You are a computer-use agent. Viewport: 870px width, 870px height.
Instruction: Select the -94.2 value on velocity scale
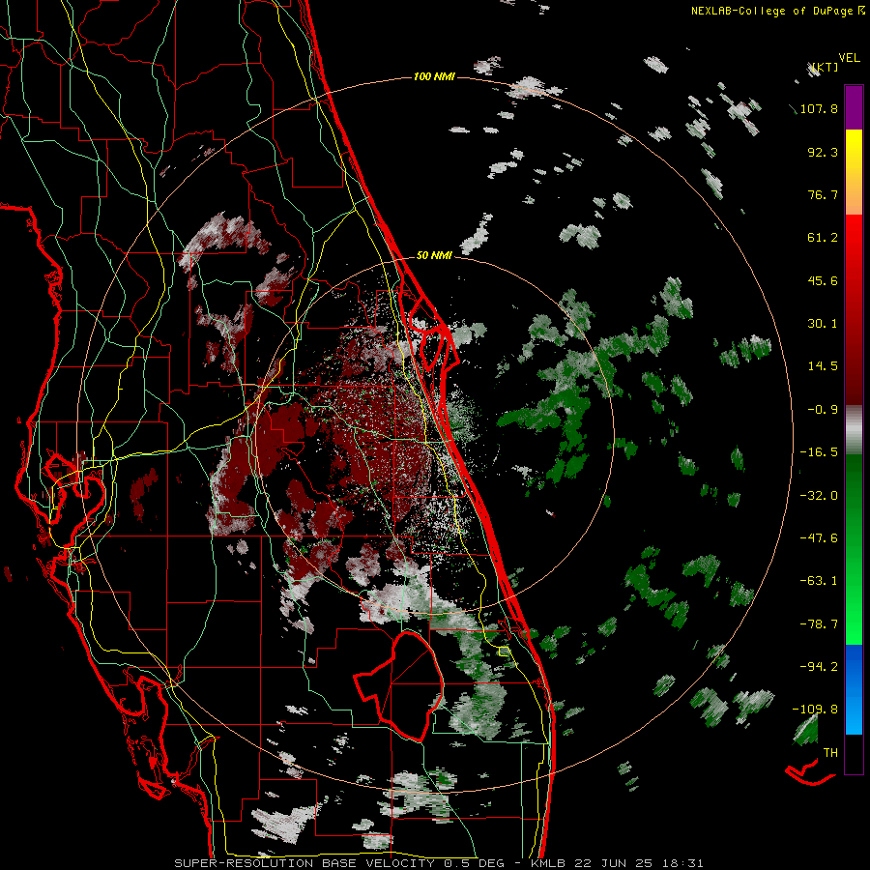[819, 666]
